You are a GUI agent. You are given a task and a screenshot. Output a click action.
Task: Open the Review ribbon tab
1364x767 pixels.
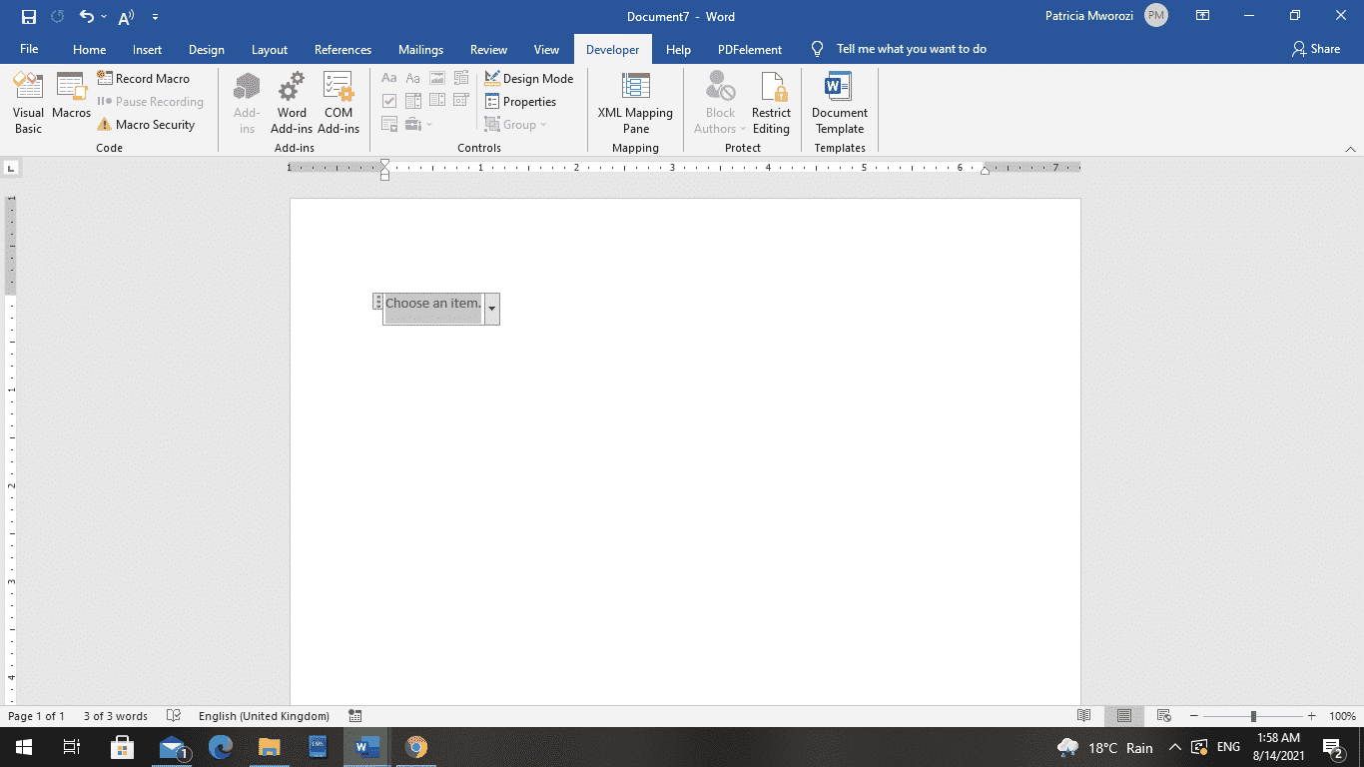pyautogui.click(x=488, y=48)
